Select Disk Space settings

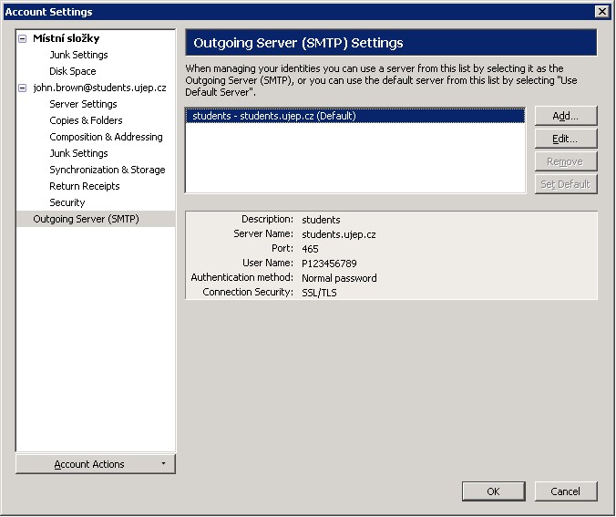click(x=72, y=71)
